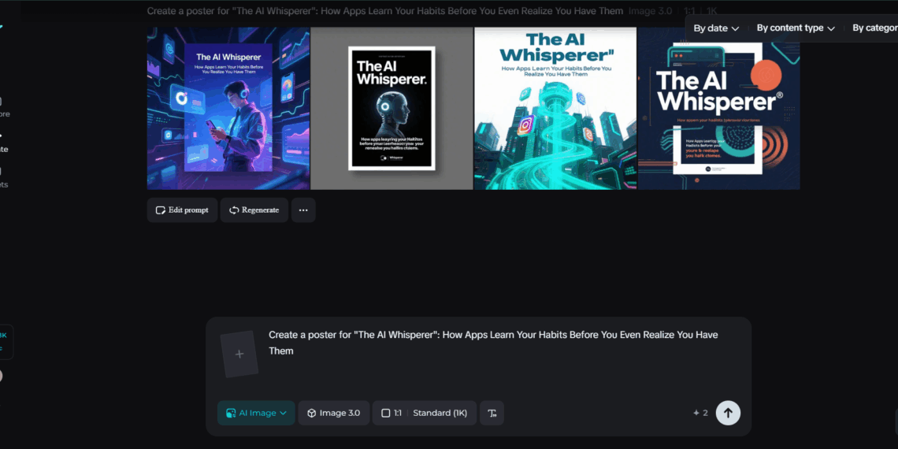Open the purple AI Whisperer poster thumbnail
Image resolution: width=898 pixels, height=449 pixels.
[x=228, y=108]
